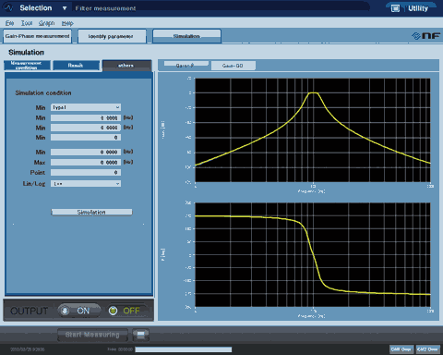
Task: Select the others sub-tab
Action: point(126,66)
